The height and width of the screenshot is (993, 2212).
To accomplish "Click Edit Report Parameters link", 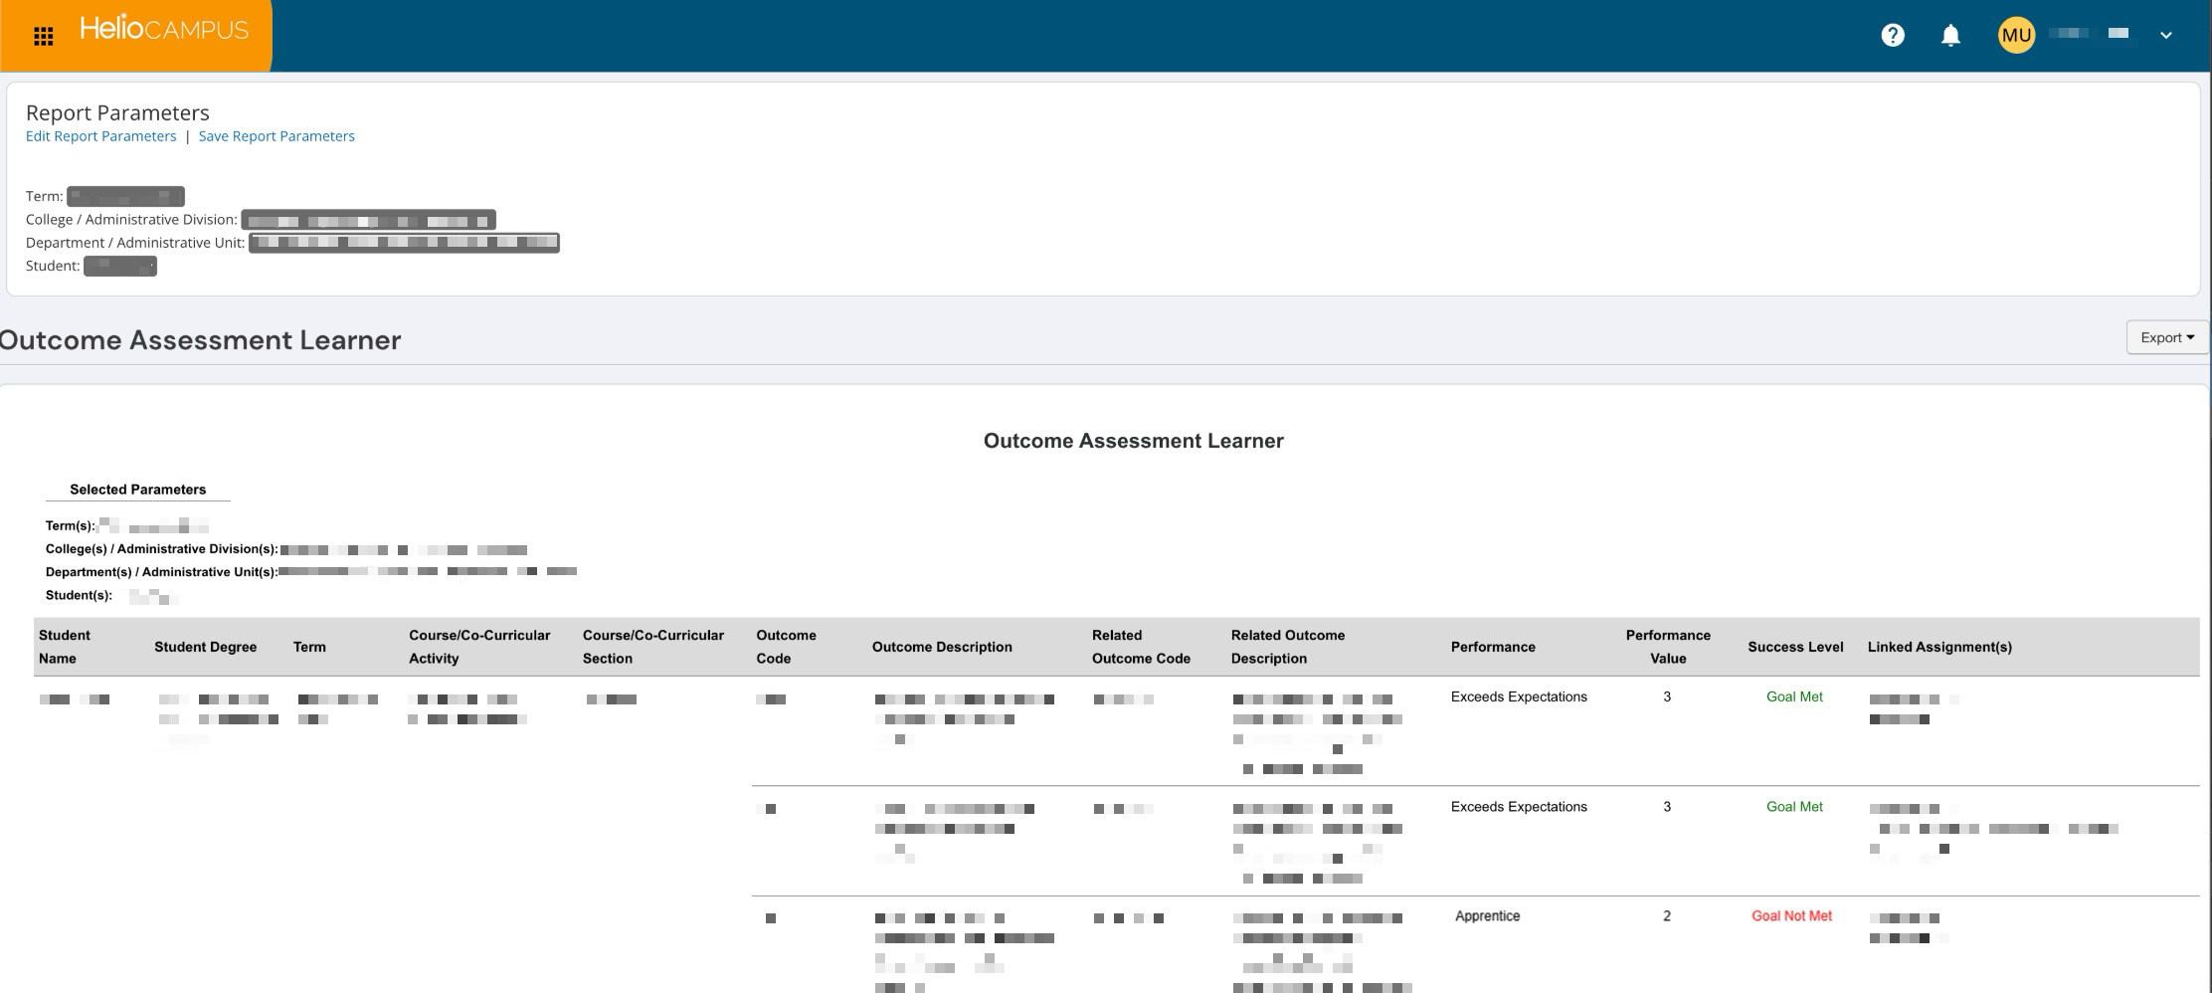I will [100, 136].
